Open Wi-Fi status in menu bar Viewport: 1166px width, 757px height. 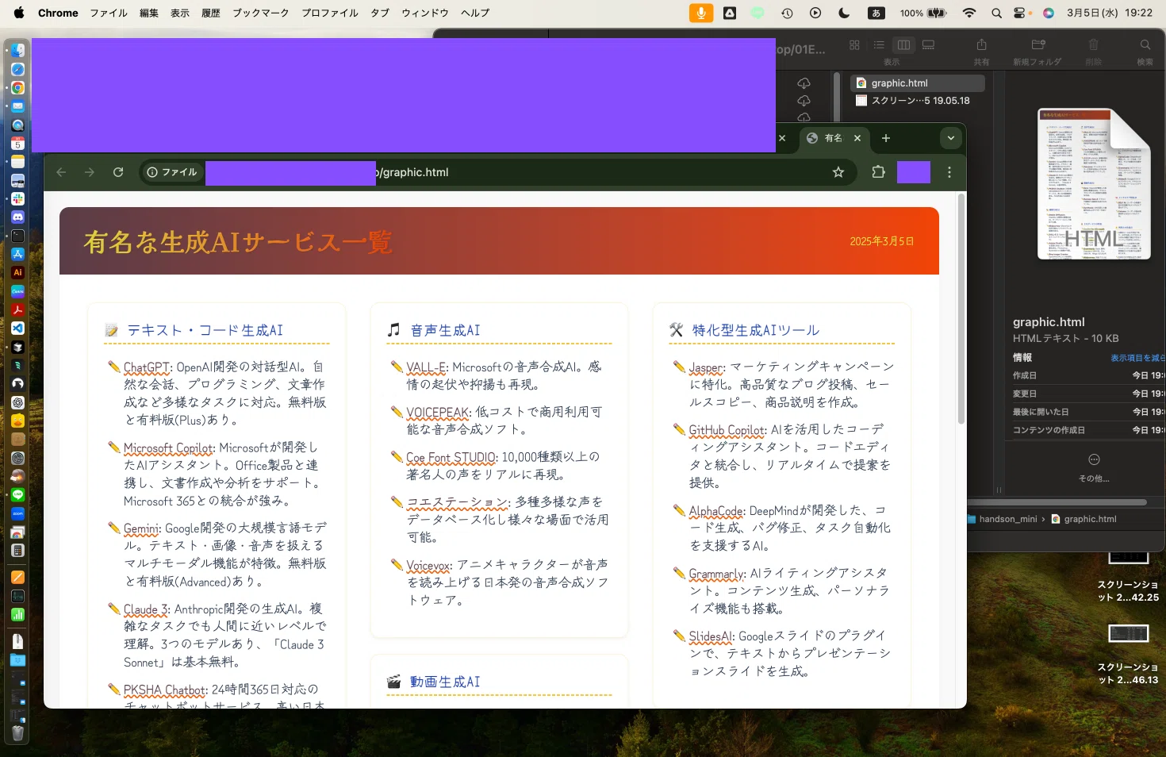tap(968, 13)
